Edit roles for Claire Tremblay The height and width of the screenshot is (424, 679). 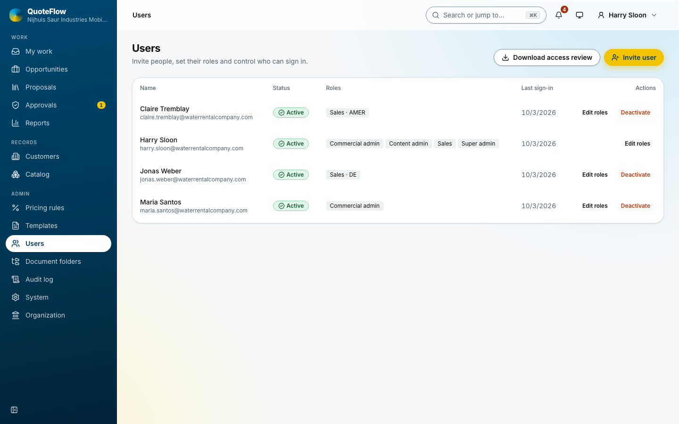[595, 113]
